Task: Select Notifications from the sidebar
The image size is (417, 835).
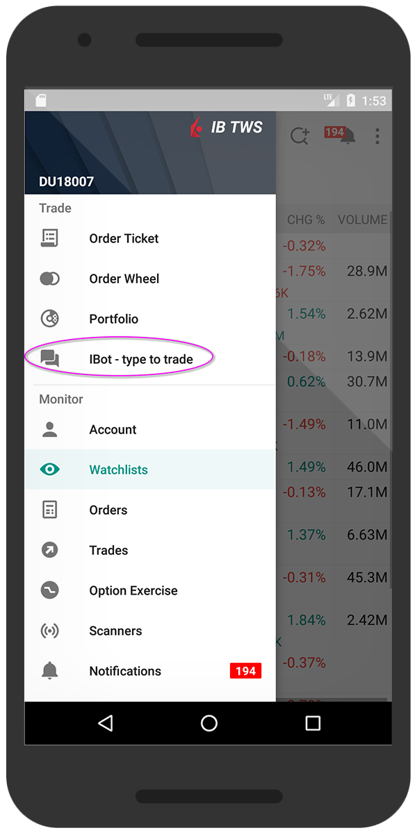Action: 125,670
